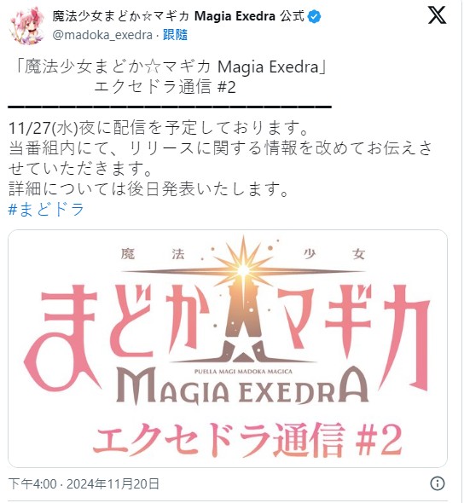Open the #まどドラ hashtag
The image size is (464, 503).
[x=46, y=209]
